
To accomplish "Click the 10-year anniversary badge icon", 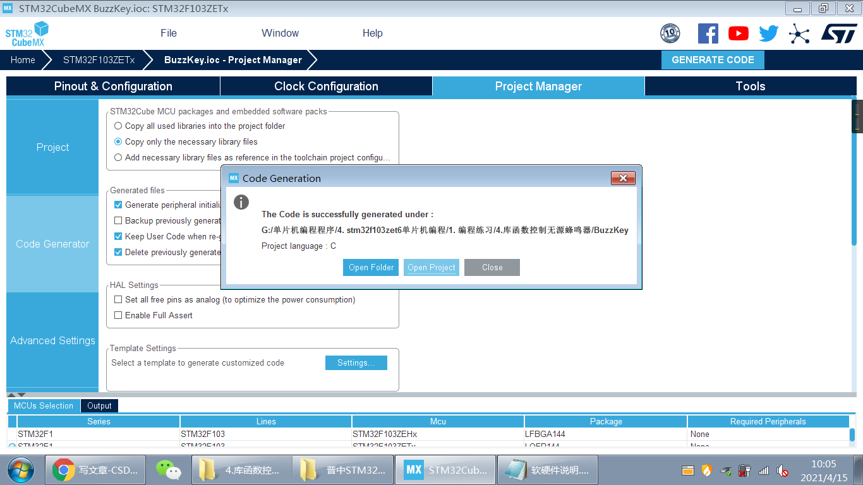I will pos(670,33).
